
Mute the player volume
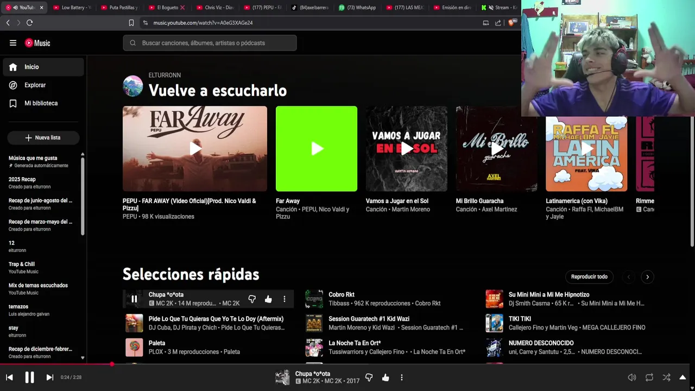[632, 377]
